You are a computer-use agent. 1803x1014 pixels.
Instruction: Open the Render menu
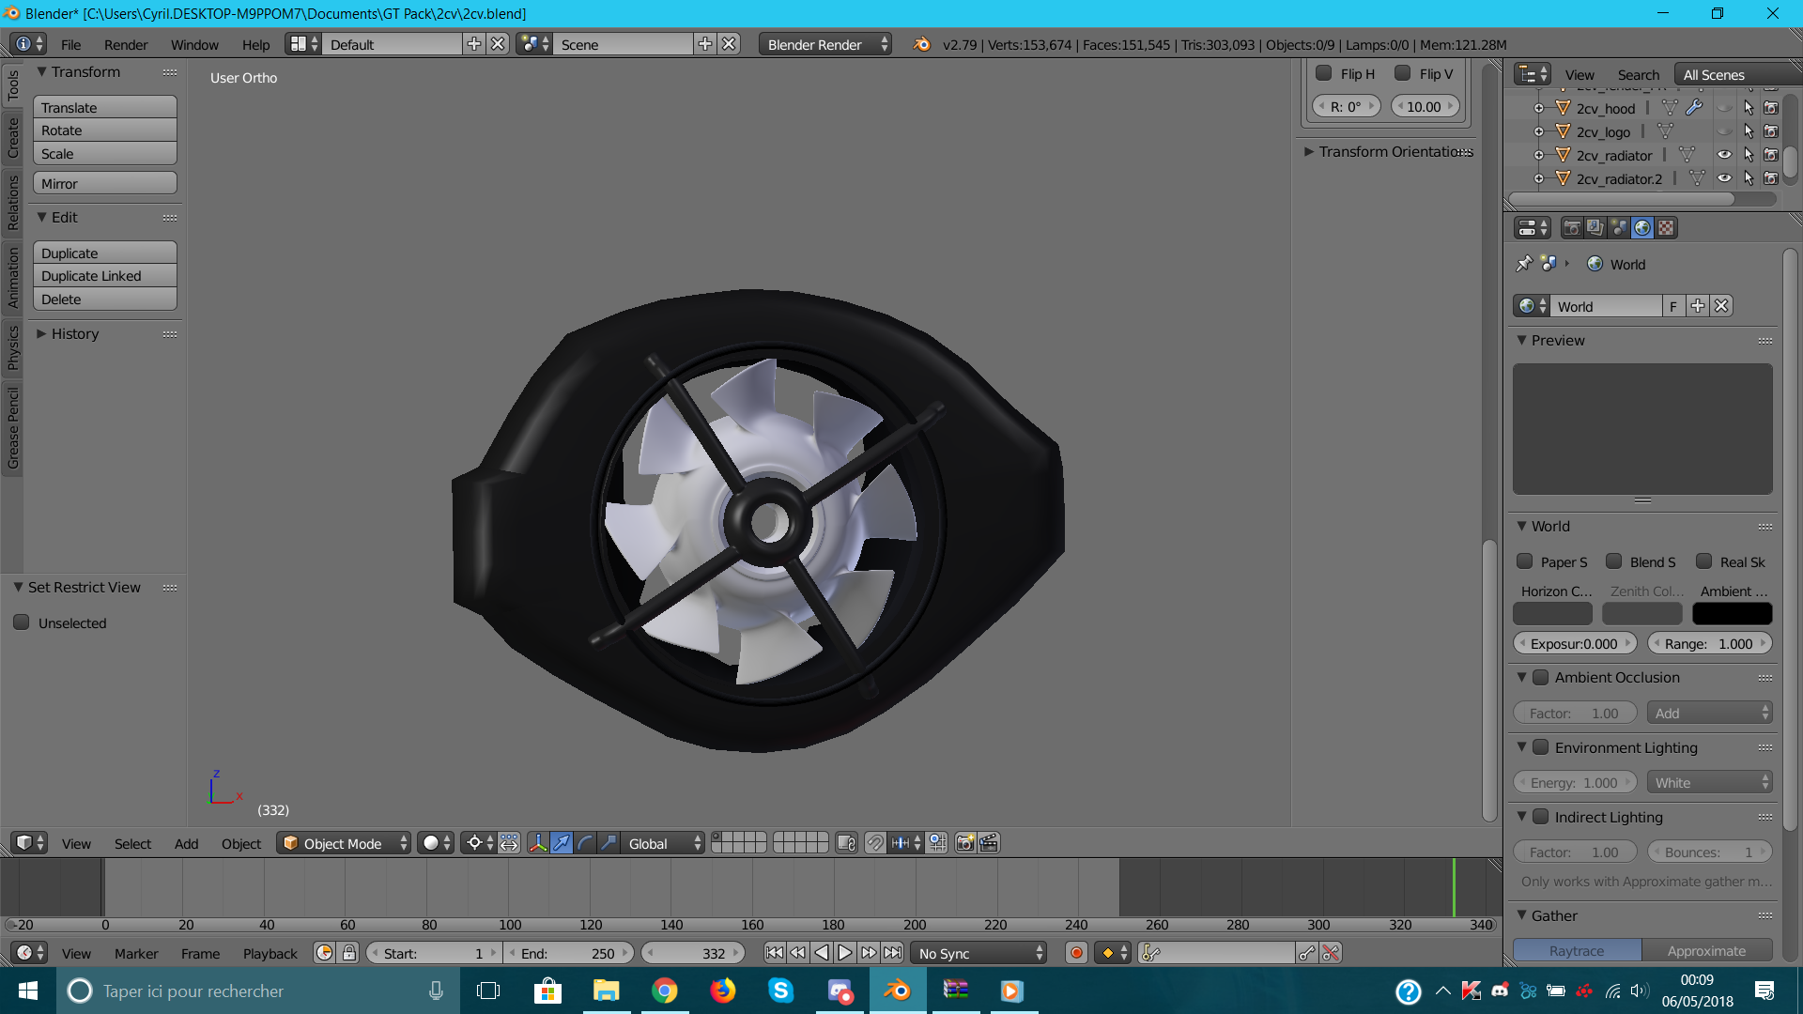click(x=125, y=44)
